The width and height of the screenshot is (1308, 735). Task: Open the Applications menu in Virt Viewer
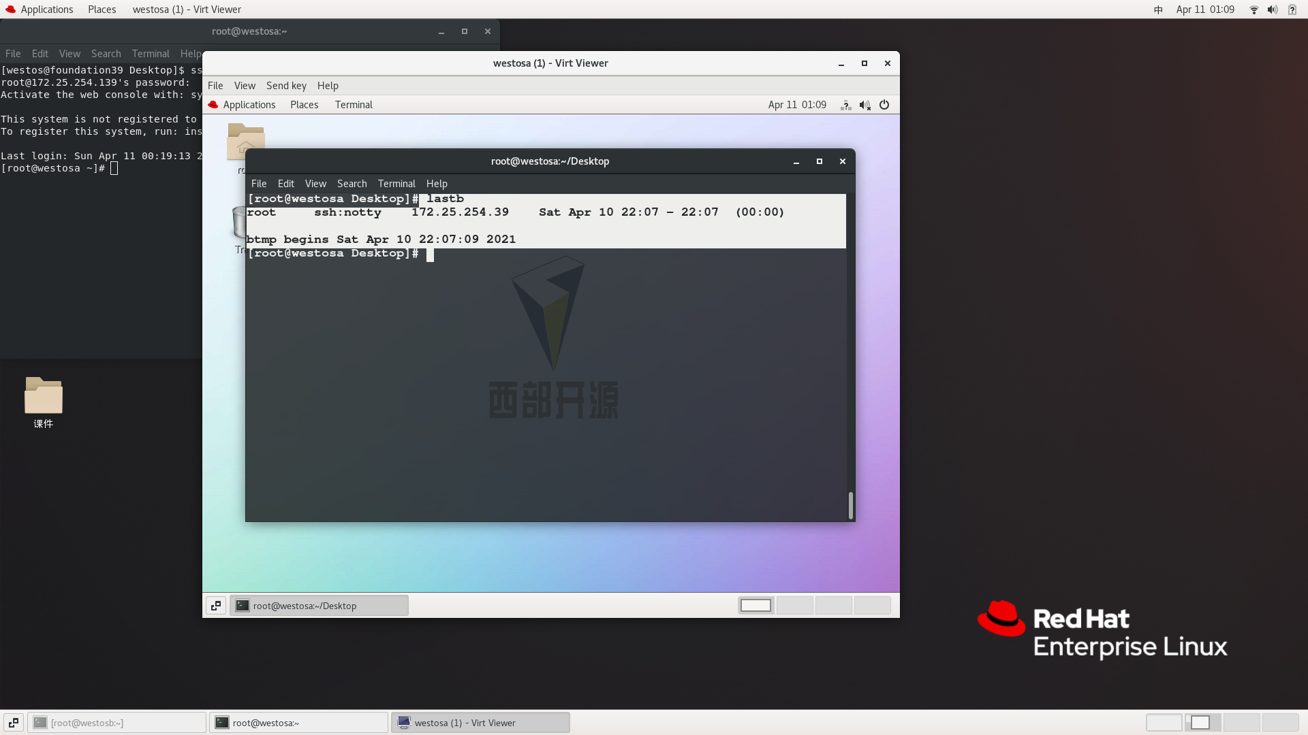(250, 105)
